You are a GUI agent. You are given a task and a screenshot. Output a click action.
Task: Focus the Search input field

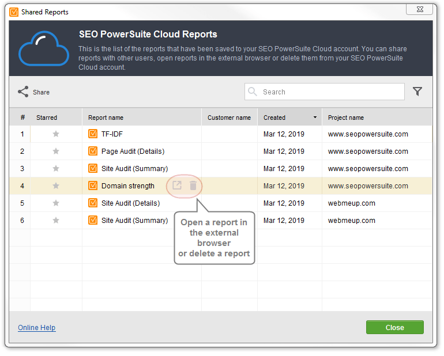coord(326,92)
